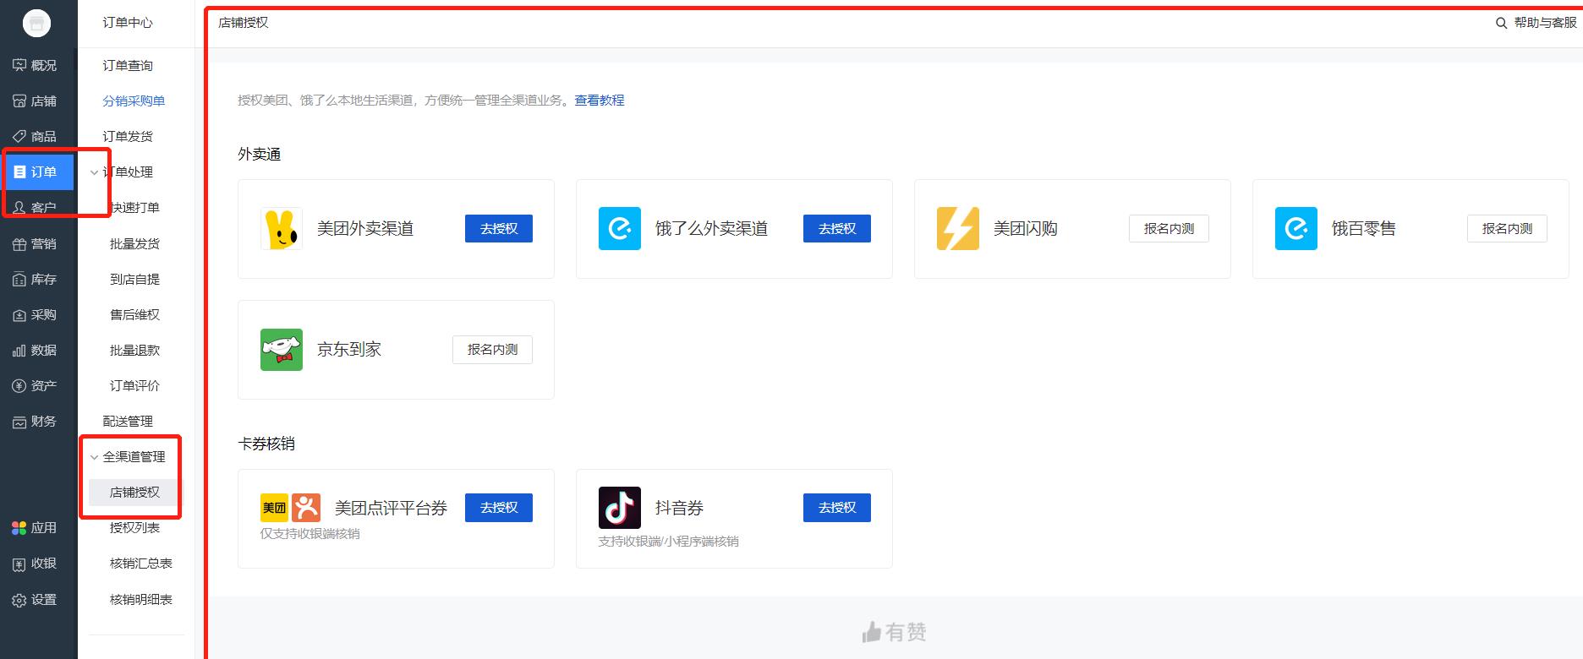Select 售后维权 submenu item
The image size is (1583, 659).
pyautogui.click(x=134, y=314)
